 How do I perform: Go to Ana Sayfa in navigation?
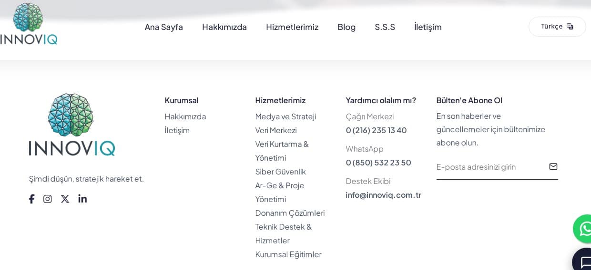pyautogui.click(x=163, y=27)
